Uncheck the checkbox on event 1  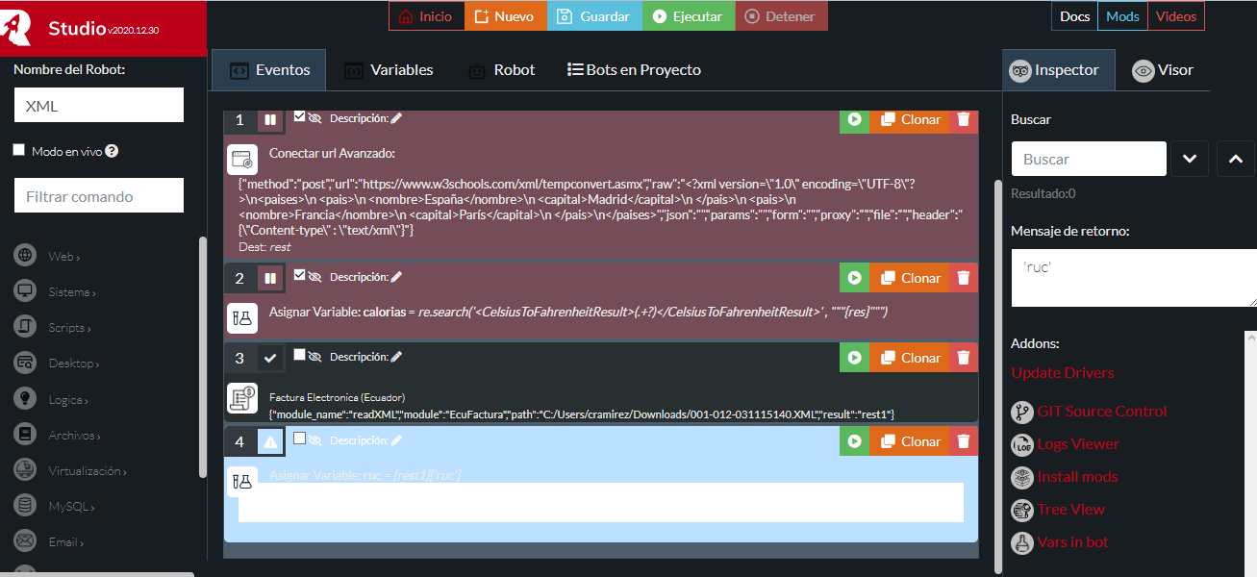tap(299, 116)
